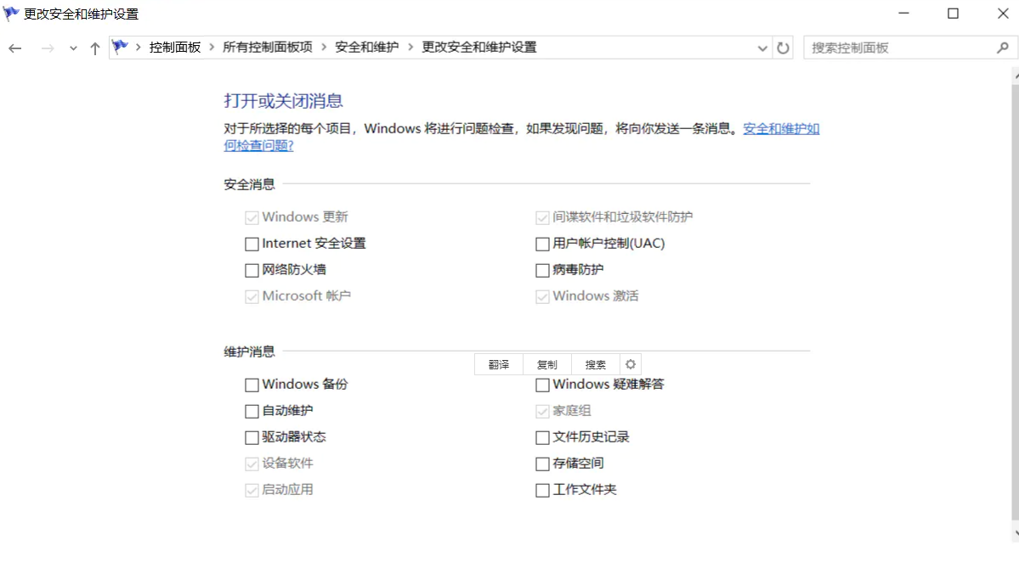Check the 工作文件夹 box

(542, 490)
